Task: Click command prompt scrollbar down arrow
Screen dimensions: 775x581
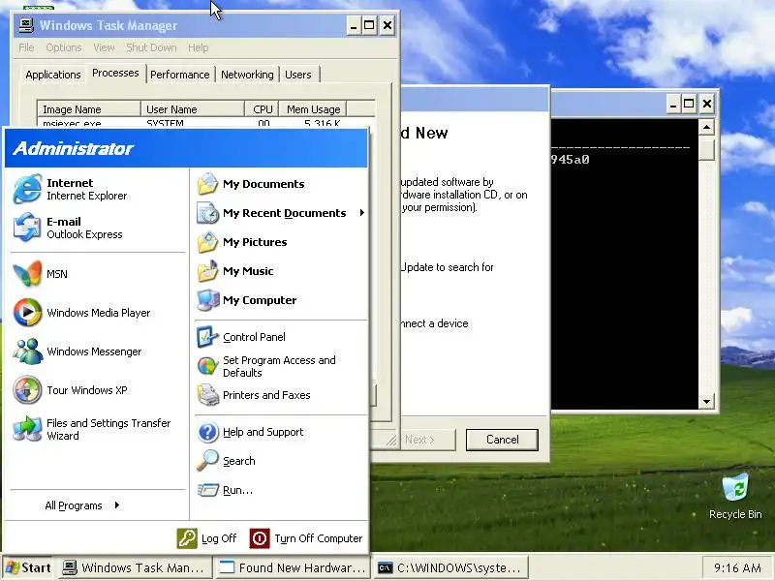Action: click(707, 401)
